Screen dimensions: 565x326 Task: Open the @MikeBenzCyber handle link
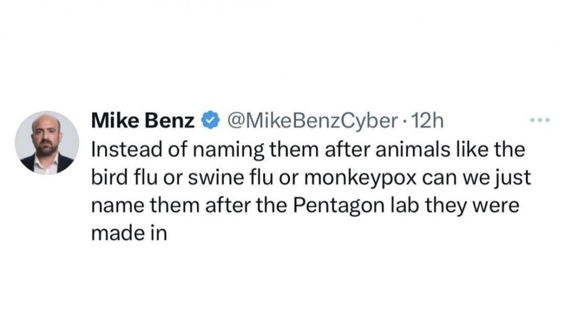point(311,121)
